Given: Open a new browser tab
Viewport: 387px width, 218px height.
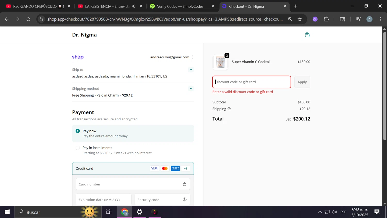Looking at the screenshot, I should [x=296, y=6].
